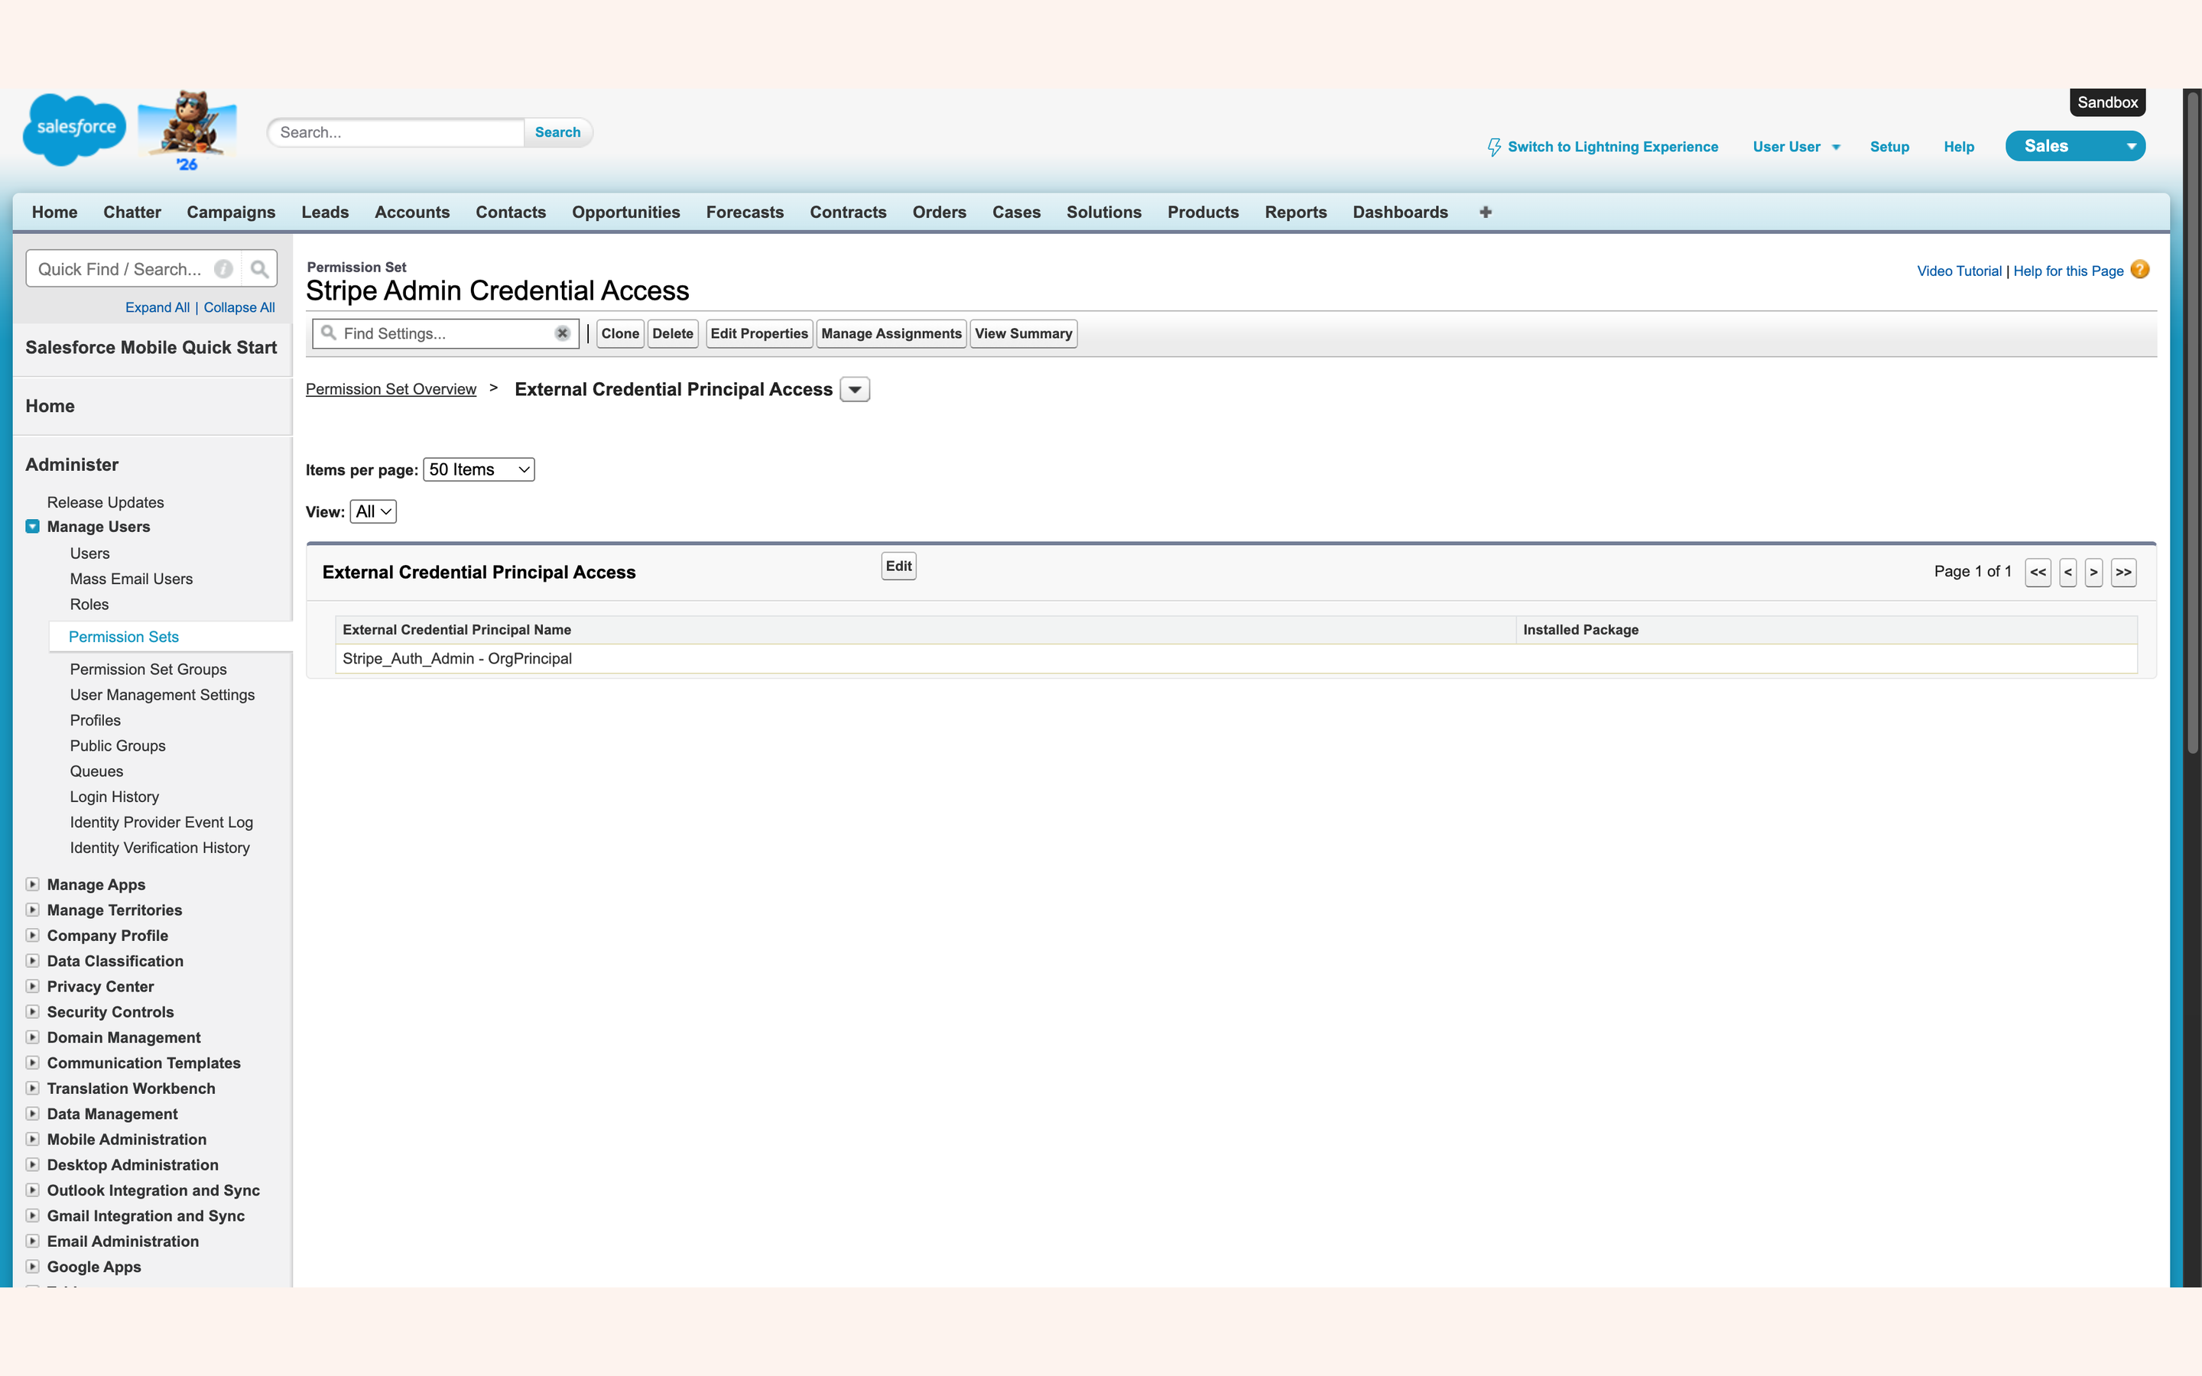
Task: Click Switch to Lightning Experience
Action: pos(1613,147)
